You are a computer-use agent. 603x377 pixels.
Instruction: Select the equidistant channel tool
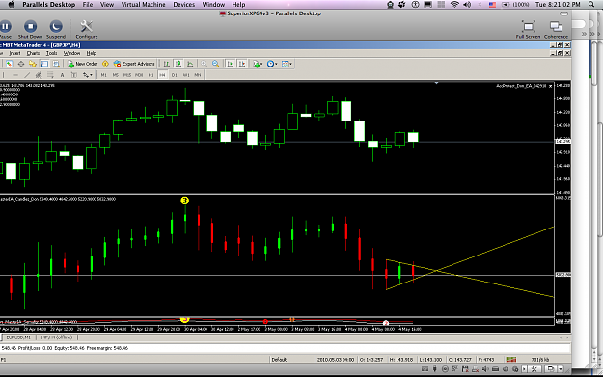39,75
